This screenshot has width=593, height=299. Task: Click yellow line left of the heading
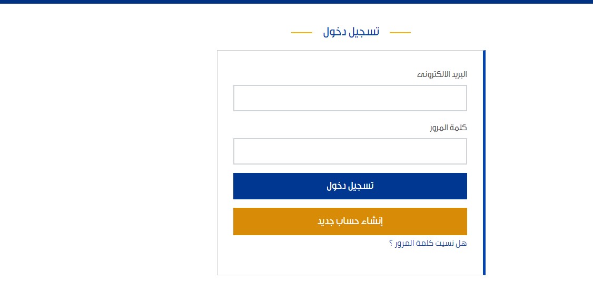click(x=302, y=33)
